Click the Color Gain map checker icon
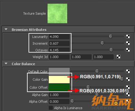The width and height of the screenshot is (135, 111). [x=128, y=79]
